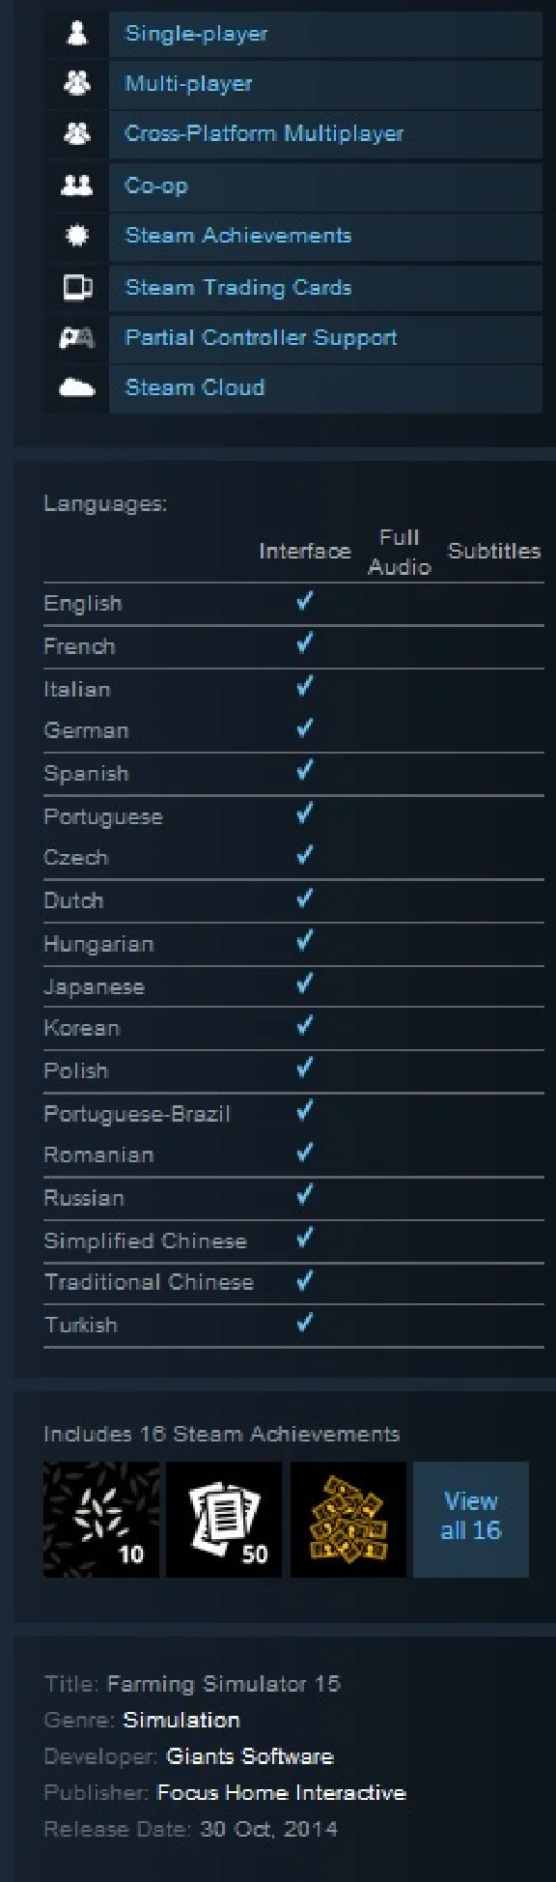This screenshot has width=556, height=1882.
Task: Open the Giants Software developer link
Action: pos(250,1756)
